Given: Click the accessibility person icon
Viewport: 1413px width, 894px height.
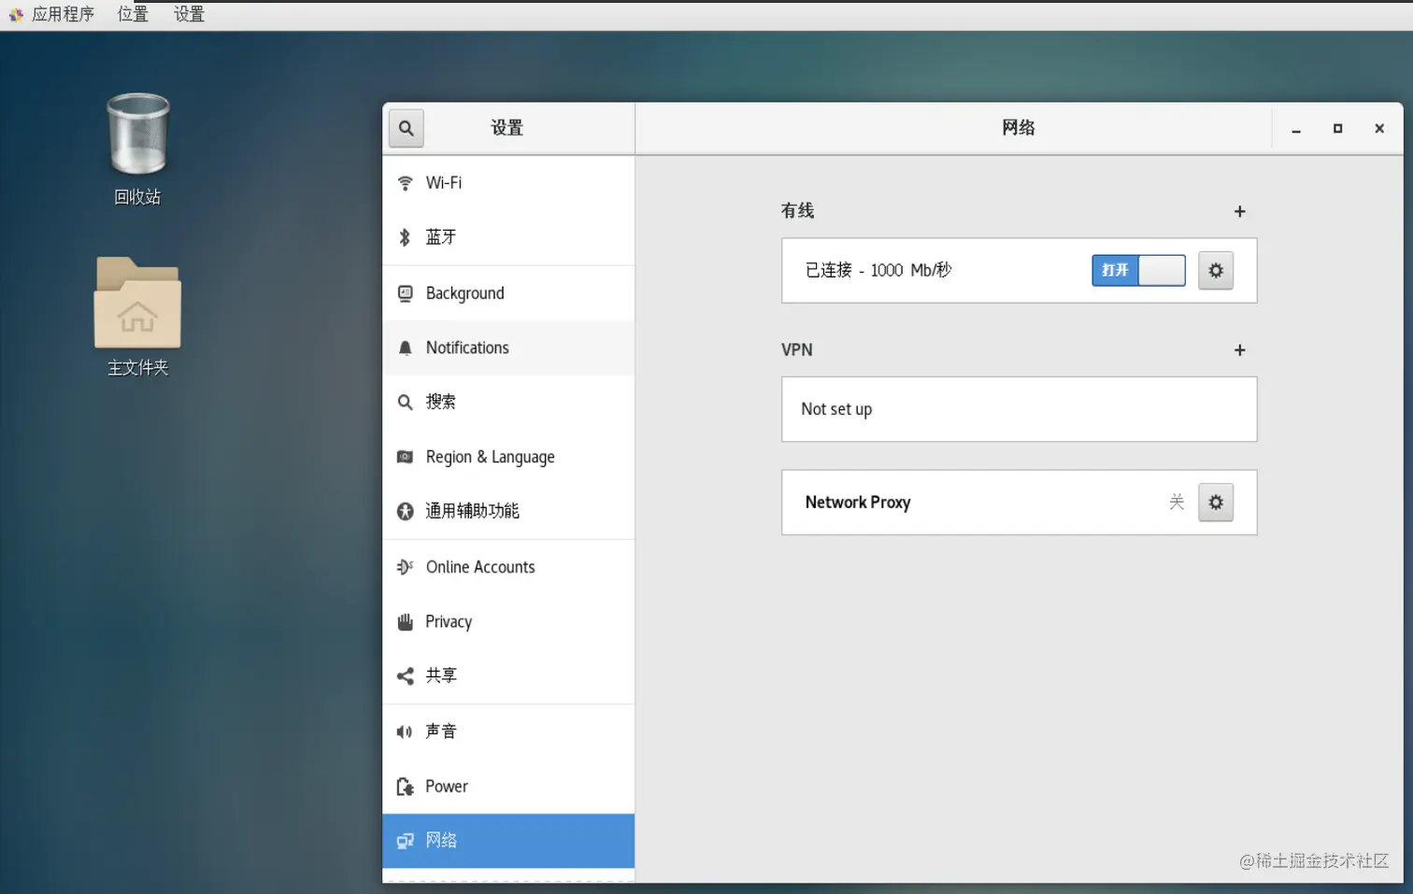Looking at the screenshot, I should click(x=406, y=511).
